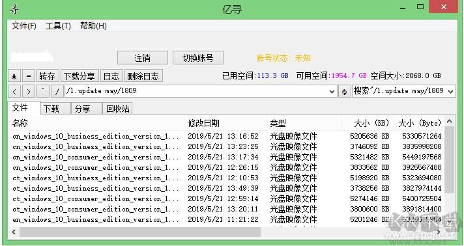Open the 工具(T) menu
This screenshot has width=464, height=246.
(58, 26)
